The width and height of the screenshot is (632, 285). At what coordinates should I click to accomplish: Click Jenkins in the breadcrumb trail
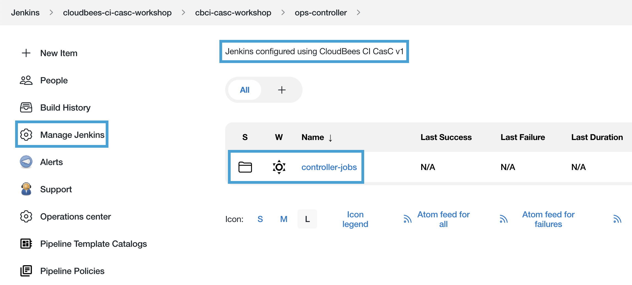[25, 12]
